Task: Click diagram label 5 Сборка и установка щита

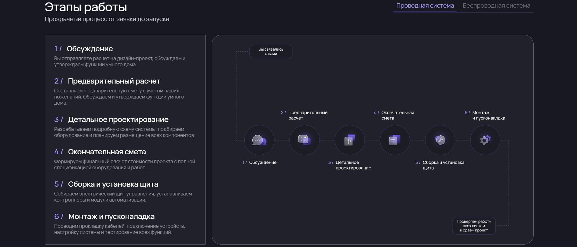Action: (x=440, y=165)
